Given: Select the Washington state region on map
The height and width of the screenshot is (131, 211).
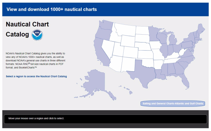Looking at the screenshot, I should pyautogui.click(x=106, y=25).
